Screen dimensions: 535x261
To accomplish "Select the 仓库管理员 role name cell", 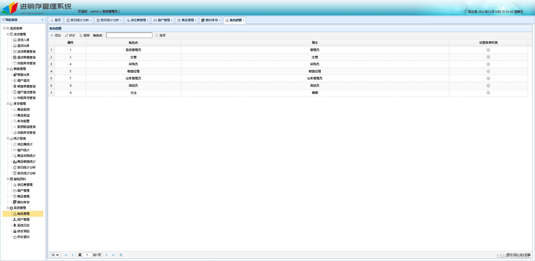I will click(133, 78).
